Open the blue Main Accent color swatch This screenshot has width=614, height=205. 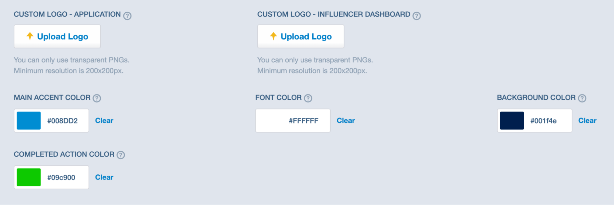pos(29,120)
